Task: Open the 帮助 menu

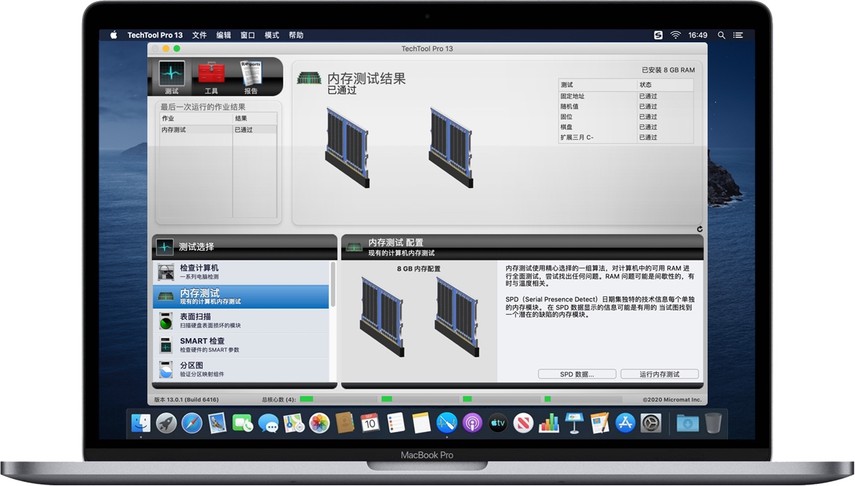Action: [295, 35]
